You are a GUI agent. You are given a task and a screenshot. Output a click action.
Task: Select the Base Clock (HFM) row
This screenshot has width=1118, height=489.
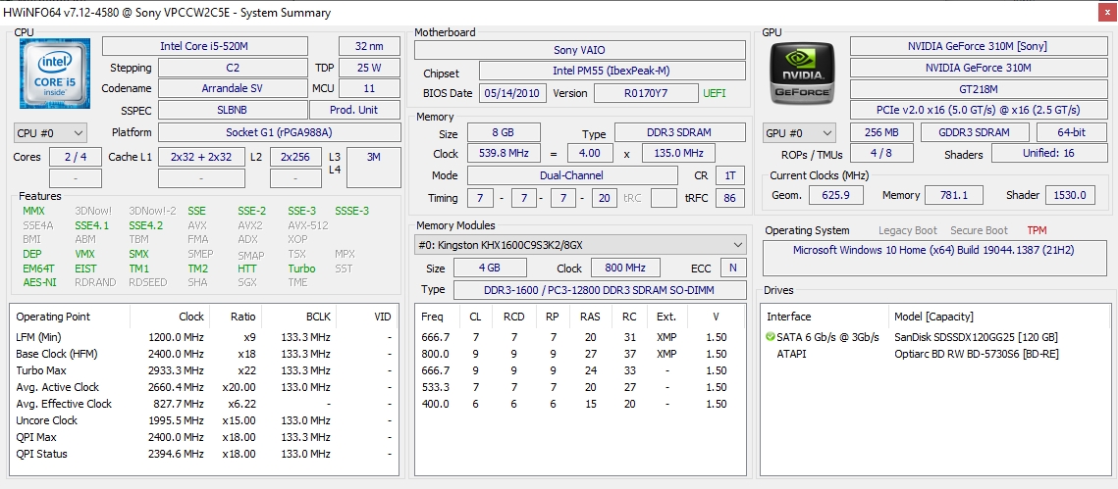[x=204, y=354]
